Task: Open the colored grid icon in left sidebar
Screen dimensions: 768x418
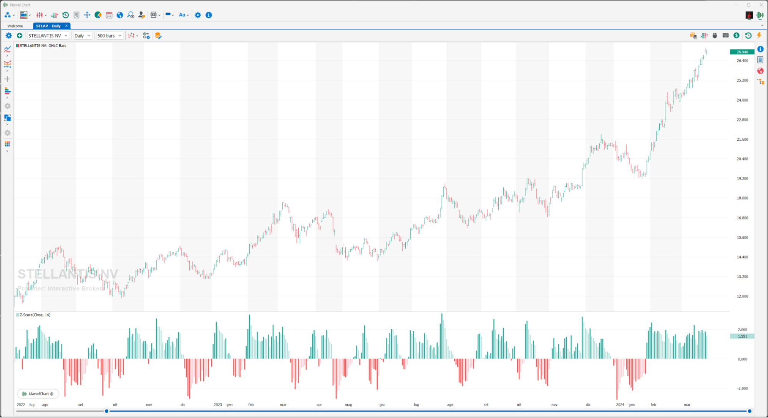Action: tap(7, 144)
